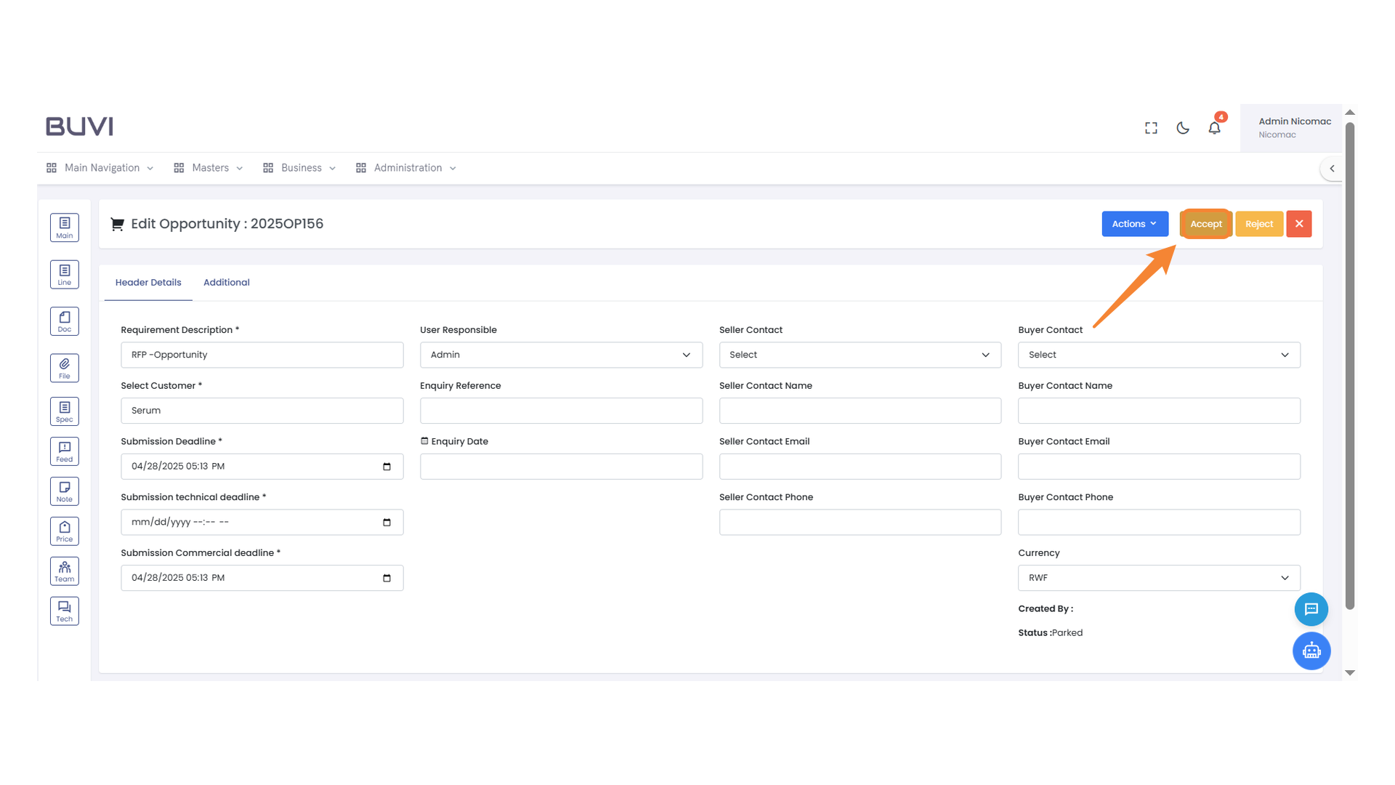
Task: Click the notifications bell icon
Action: pyautogui.click(x=1214, y=128)
